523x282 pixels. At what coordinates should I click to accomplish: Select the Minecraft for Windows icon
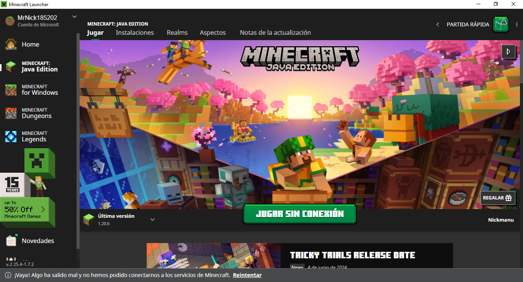11,90
